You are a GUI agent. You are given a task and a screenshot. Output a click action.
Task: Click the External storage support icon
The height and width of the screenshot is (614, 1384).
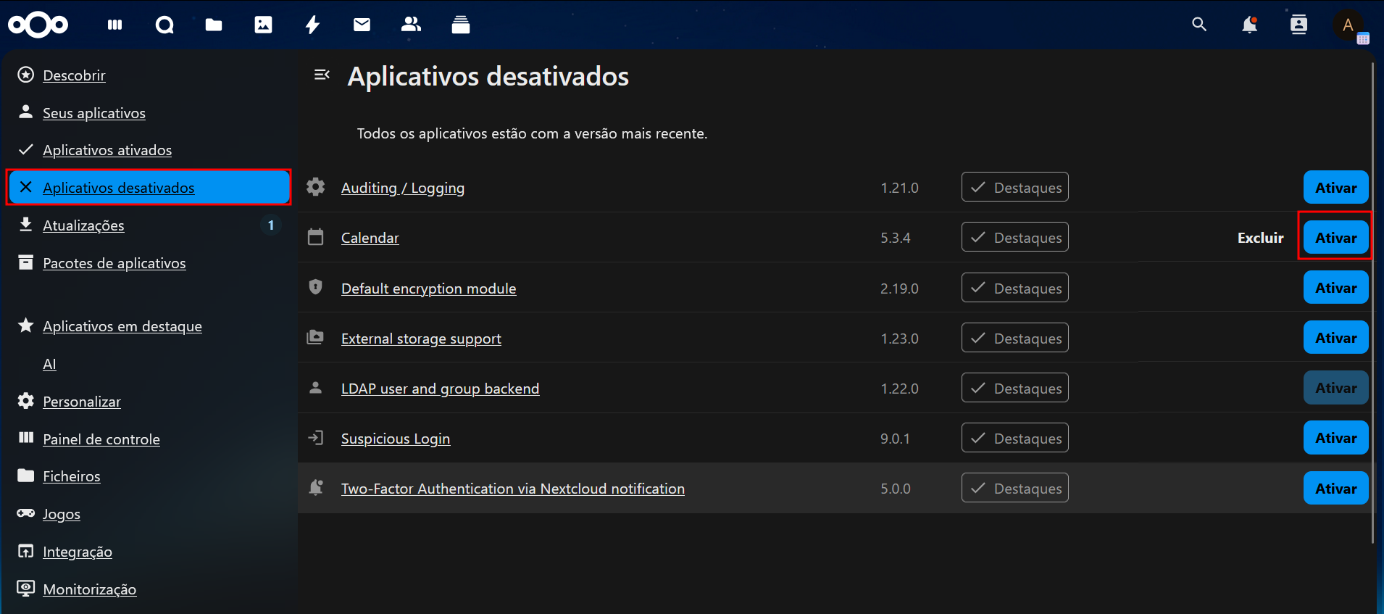pos(315,337)
